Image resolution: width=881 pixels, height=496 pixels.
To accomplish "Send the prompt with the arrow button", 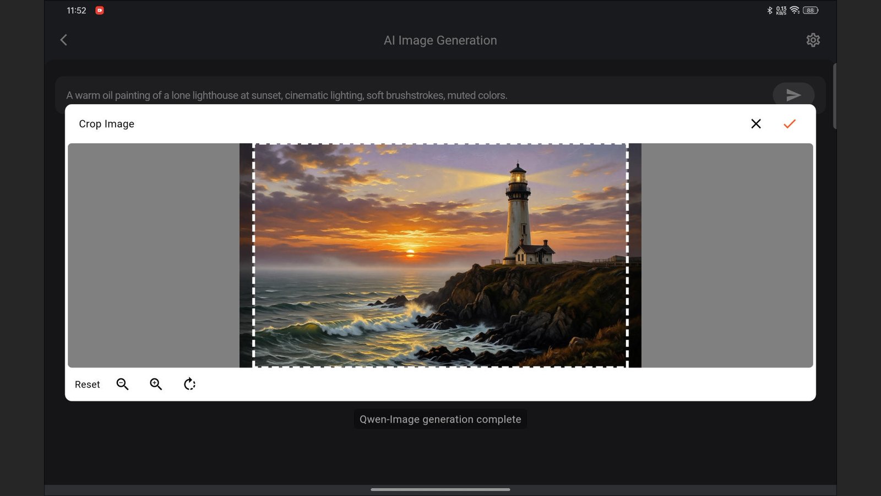I will point(793,95).
